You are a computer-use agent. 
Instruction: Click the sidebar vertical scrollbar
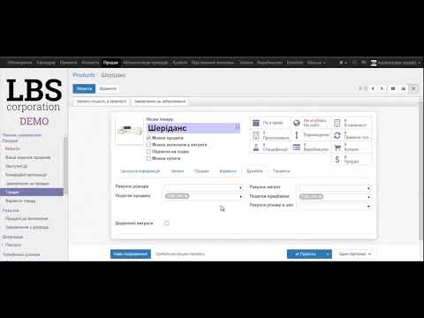tap(65, 165)
